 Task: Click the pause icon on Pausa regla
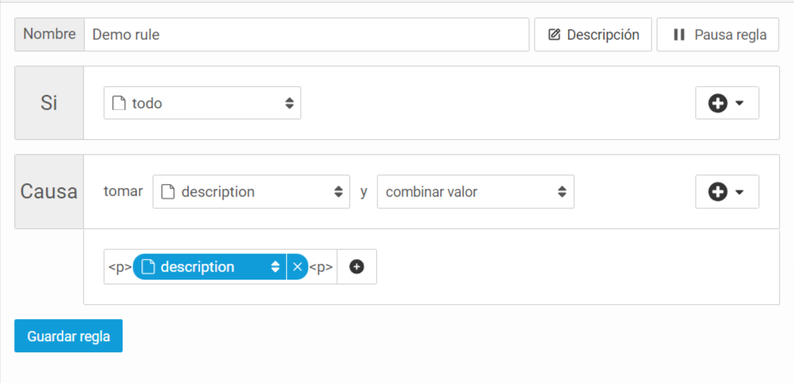679,35
